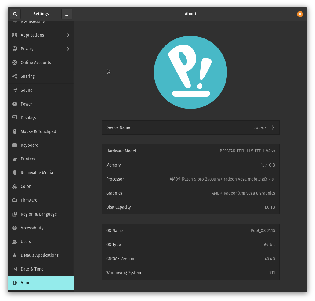Viewport: 315px width, 301px height.
Task: Click the Displays monitor icon
Action: (14, 118)
